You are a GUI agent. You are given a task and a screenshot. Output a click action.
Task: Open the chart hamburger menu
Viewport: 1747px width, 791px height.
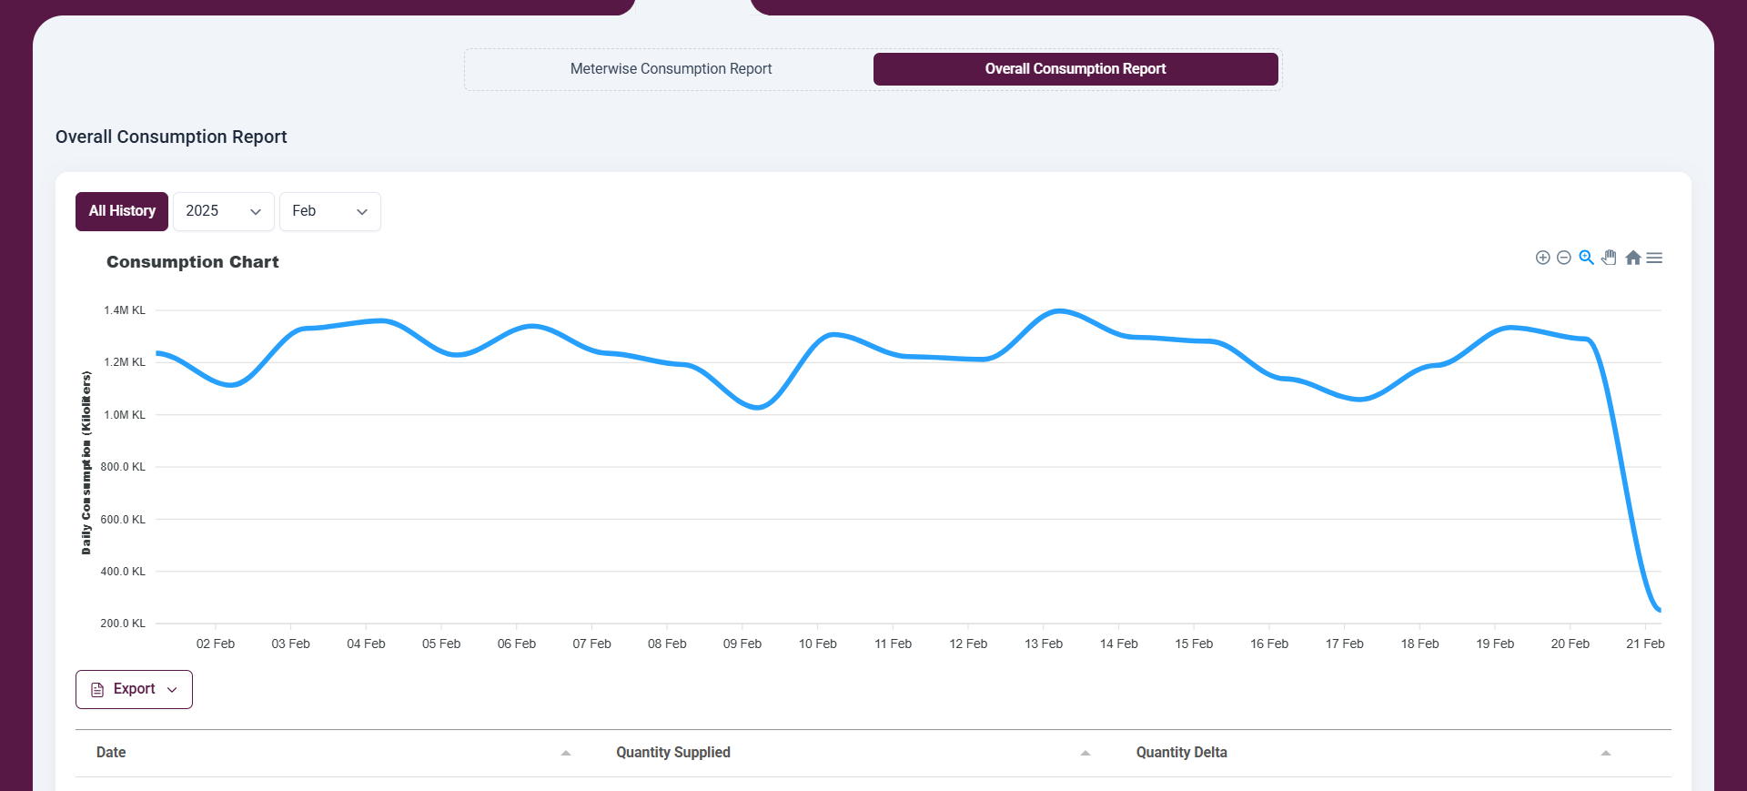(x=1654, y=258)
